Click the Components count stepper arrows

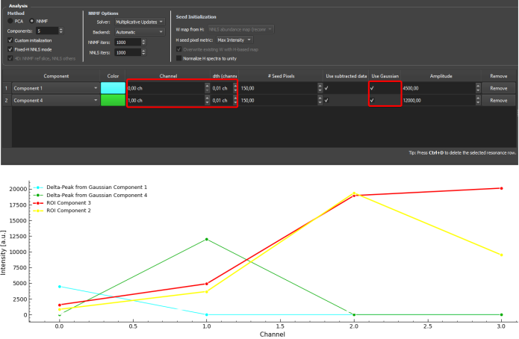(61, 31)
